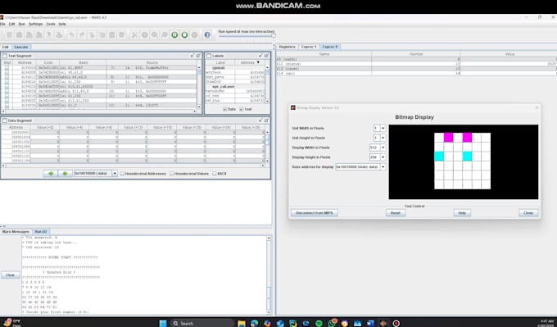Switch to the Registers tab

(287, 47)
